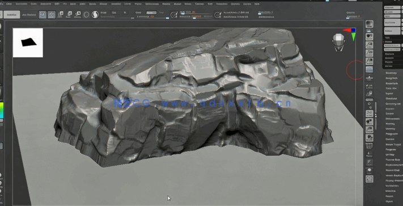Expand the Export subpalette

point(389,201)
